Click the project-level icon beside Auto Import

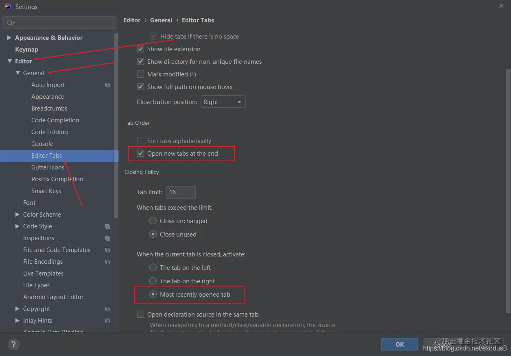coord(108,85)
